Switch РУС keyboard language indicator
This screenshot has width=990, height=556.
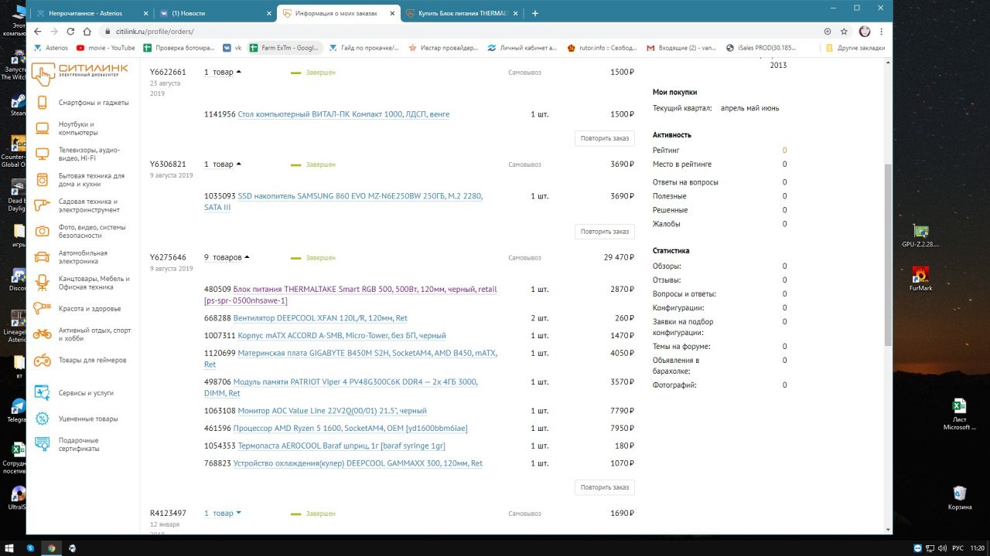coord(958,548)
